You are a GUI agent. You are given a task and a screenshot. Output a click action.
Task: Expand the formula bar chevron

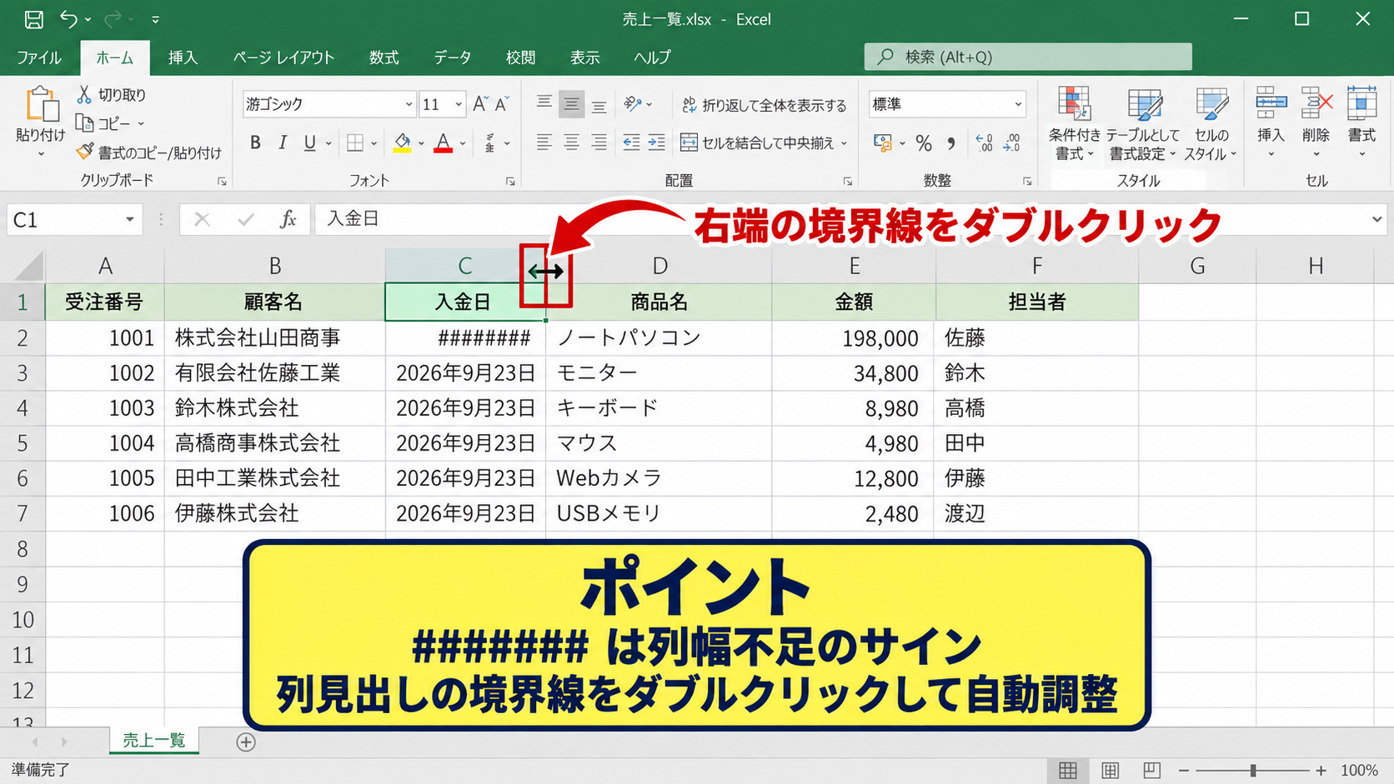[x=1376, y=219]
